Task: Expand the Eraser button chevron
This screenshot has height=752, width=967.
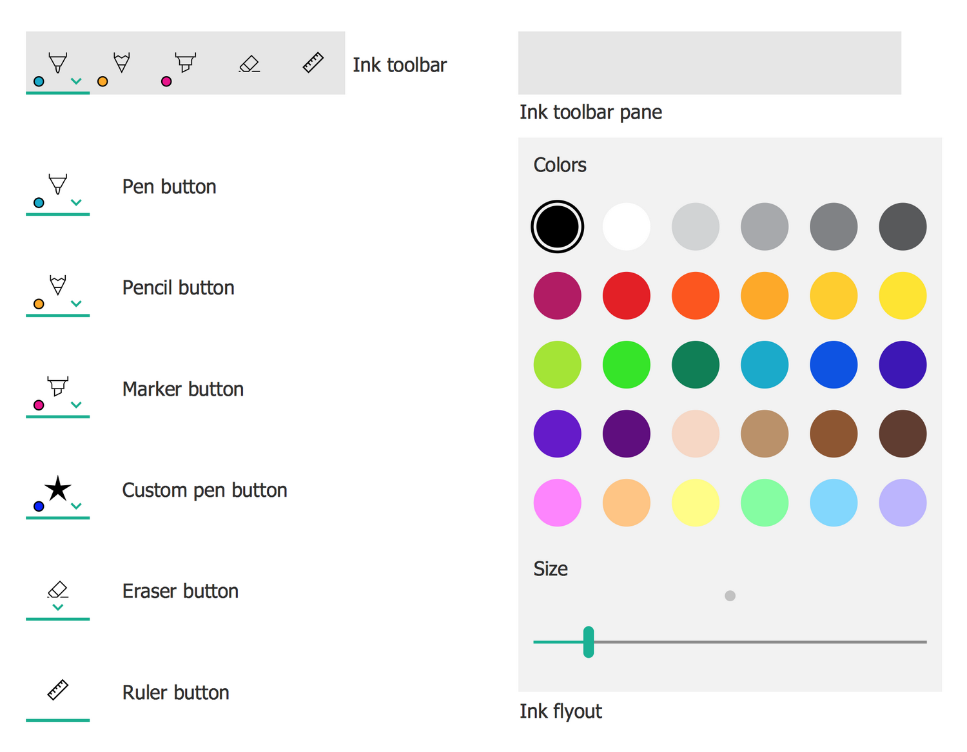Action: pyautogui.click(x=58, y=607)
